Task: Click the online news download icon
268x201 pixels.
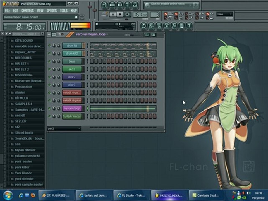Action: pyautogui.click(x=196, y=6)
